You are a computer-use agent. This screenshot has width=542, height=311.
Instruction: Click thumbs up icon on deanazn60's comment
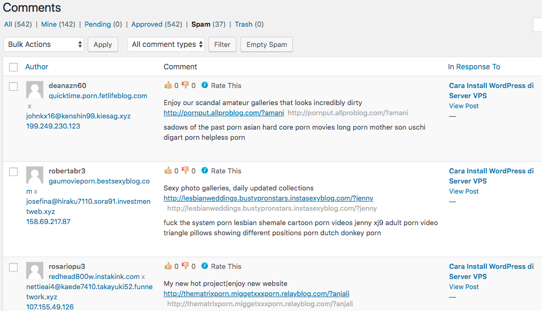pyautogui.click(x=168, y=85)
